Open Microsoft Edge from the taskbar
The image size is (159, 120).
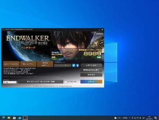(3, 118)
